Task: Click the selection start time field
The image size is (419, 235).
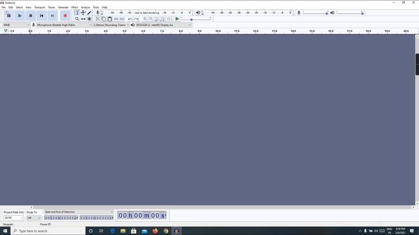Action: 61,218
